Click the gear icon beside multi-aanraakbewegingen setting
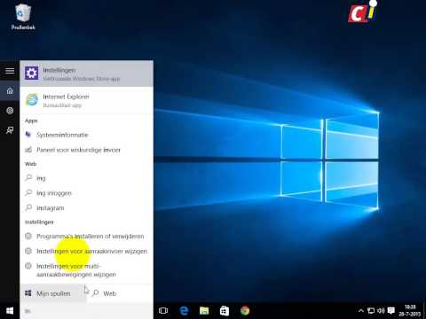 tap(28, 266)
